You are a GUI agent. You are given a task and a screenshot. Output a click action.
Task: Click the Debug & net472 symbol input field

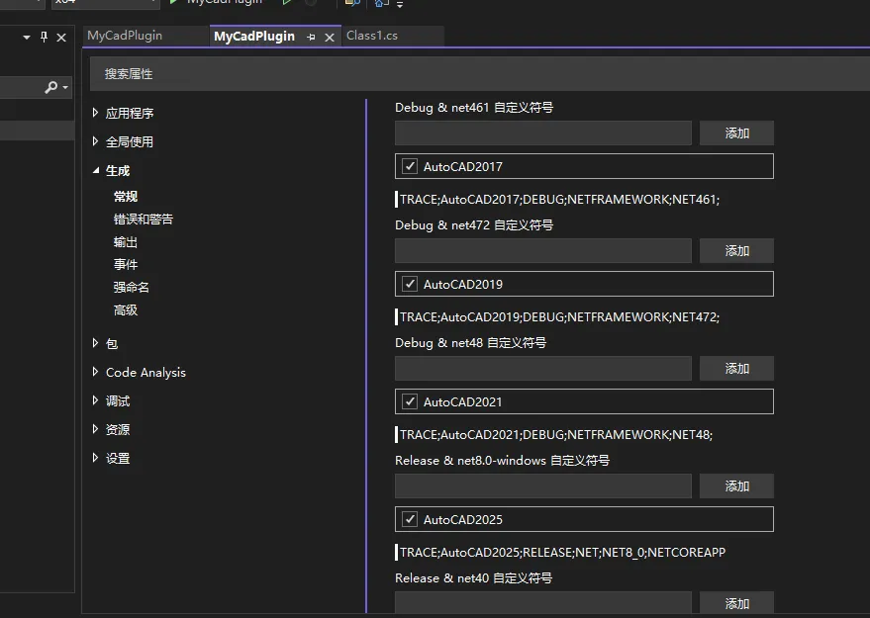543,250
